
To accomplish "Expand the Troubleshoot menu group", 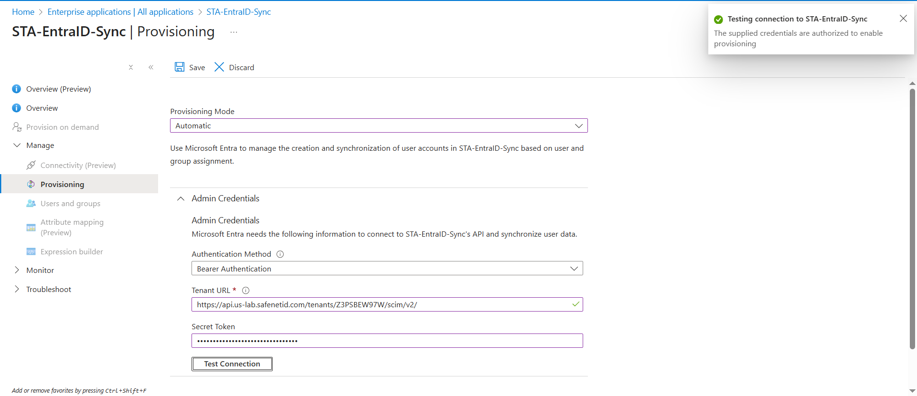I will coord(17,289).
